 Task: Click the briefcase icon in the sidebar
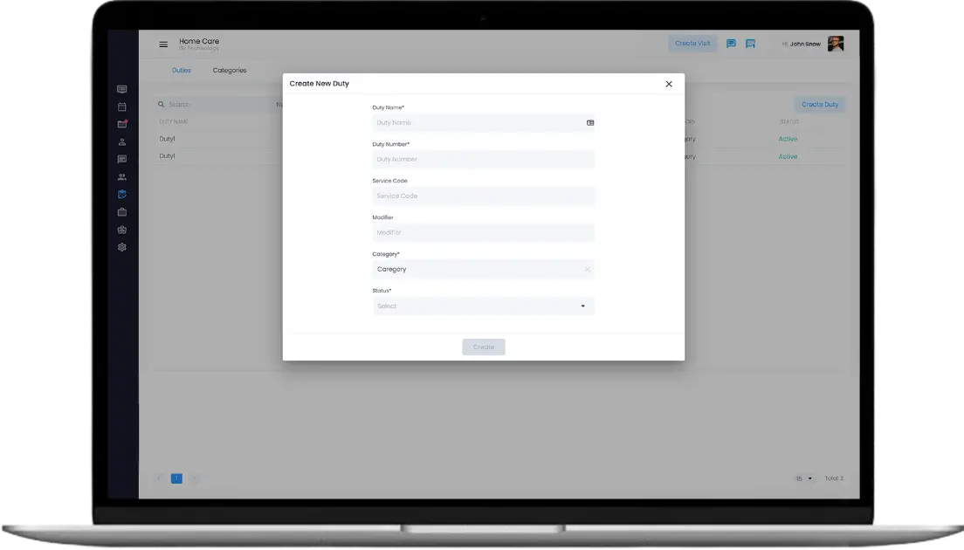[x=122, y=212]
